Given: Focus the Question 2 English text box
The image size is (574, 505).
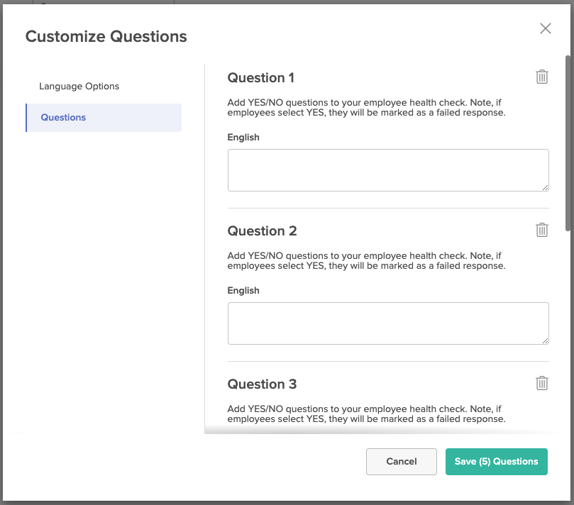Looking at the screenshot, I should click(x=388, y=323).
